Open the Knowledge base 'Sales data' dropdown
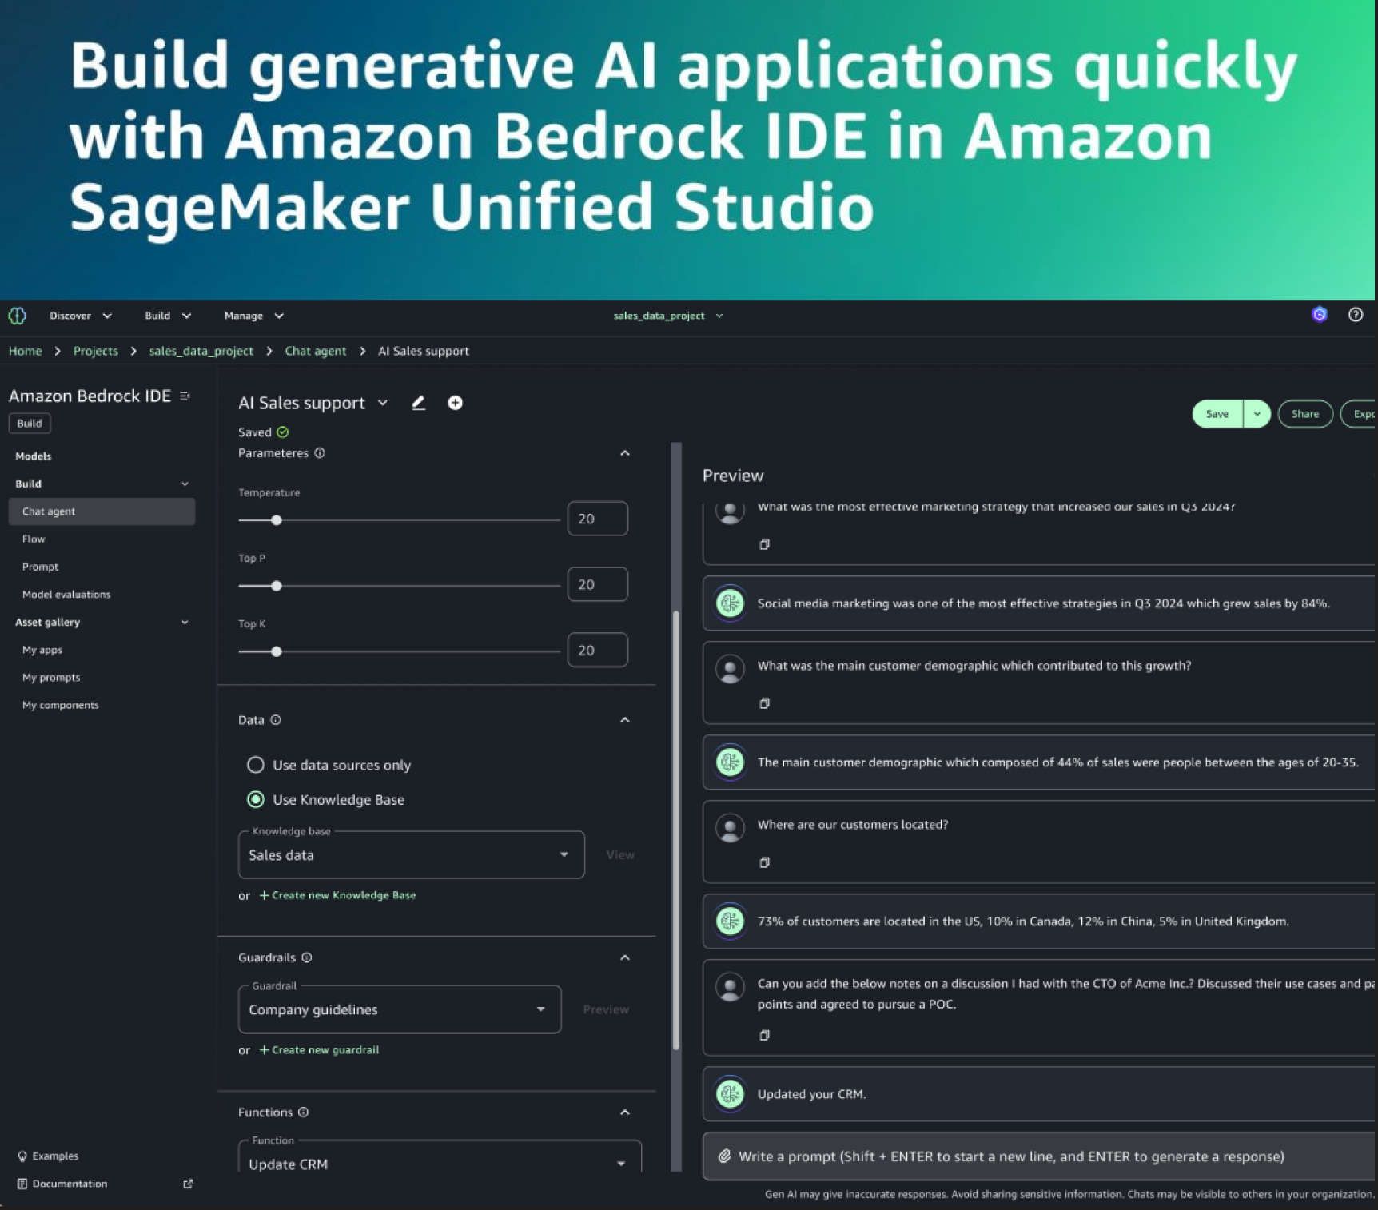 412,855
